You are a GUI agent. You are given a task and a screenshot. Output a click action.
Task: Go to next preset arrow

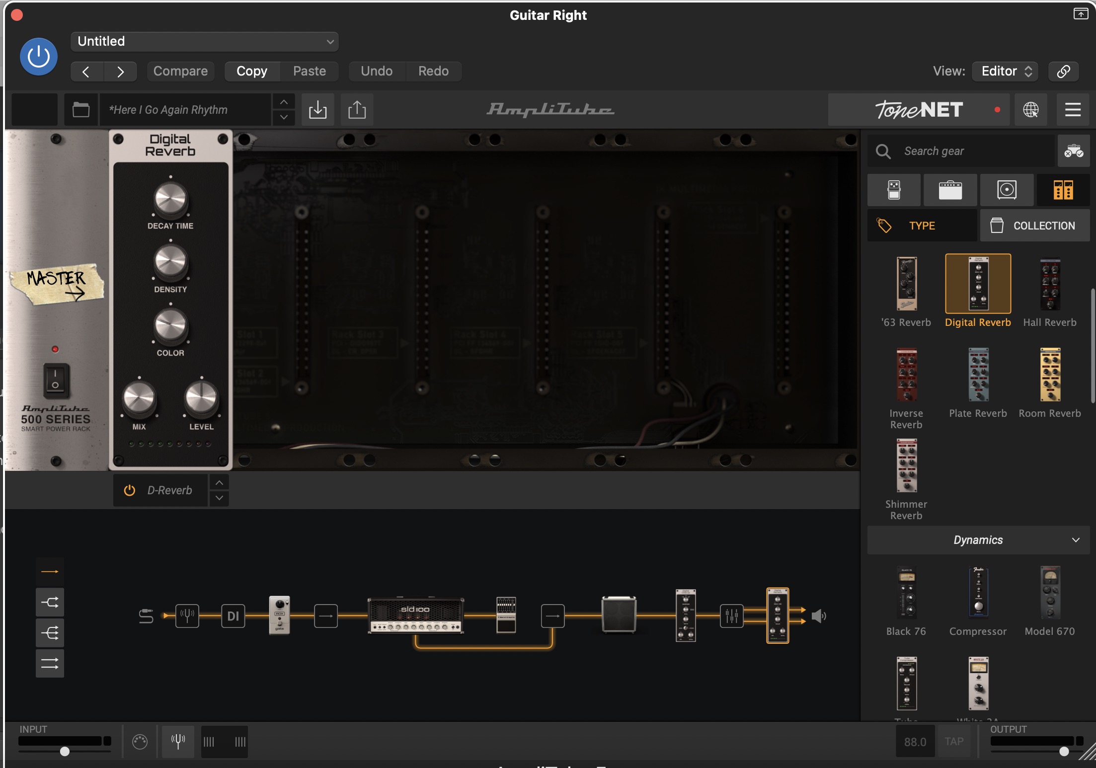coord(120,72)
